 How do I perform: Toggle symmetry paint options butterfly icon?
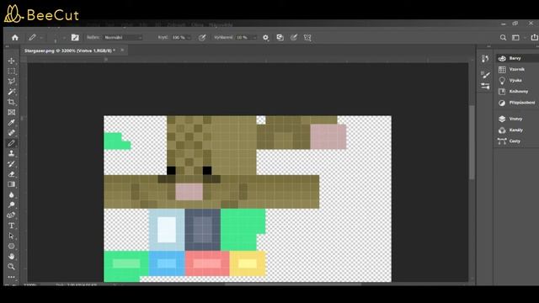coord(307,37)
